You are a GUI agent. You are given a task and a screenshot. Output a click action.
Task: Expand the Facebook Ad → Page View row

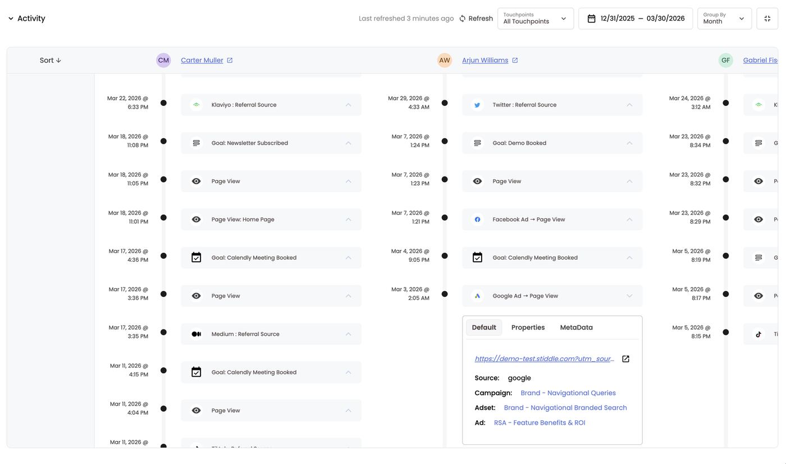[629, 220]
